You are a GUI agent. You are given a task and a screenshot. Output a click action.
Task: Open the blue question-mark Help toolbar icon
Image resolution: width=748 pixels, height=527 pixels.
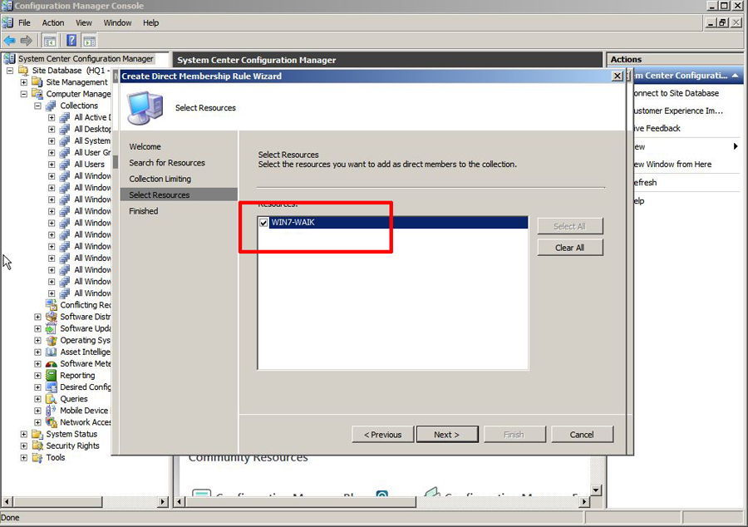pos(71,41)
